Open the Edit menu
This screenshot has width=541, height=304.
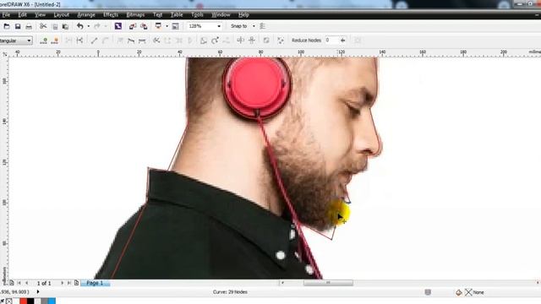[23, 15]
